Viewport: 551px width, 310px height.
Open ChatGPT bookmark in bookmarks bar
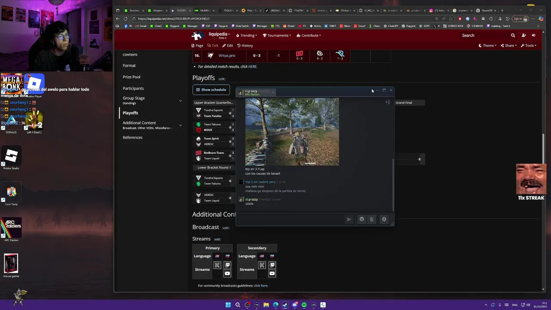[x=390, y=26]
